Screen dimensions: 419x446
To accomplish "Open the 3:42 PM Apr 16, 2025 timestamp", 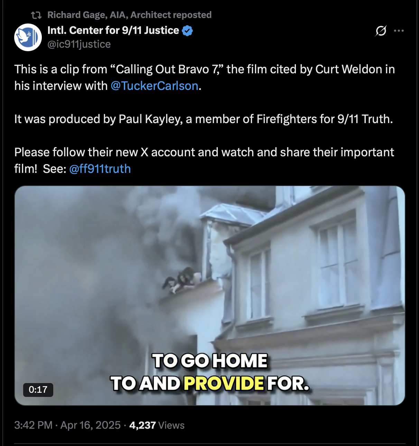I will (67, 425).
